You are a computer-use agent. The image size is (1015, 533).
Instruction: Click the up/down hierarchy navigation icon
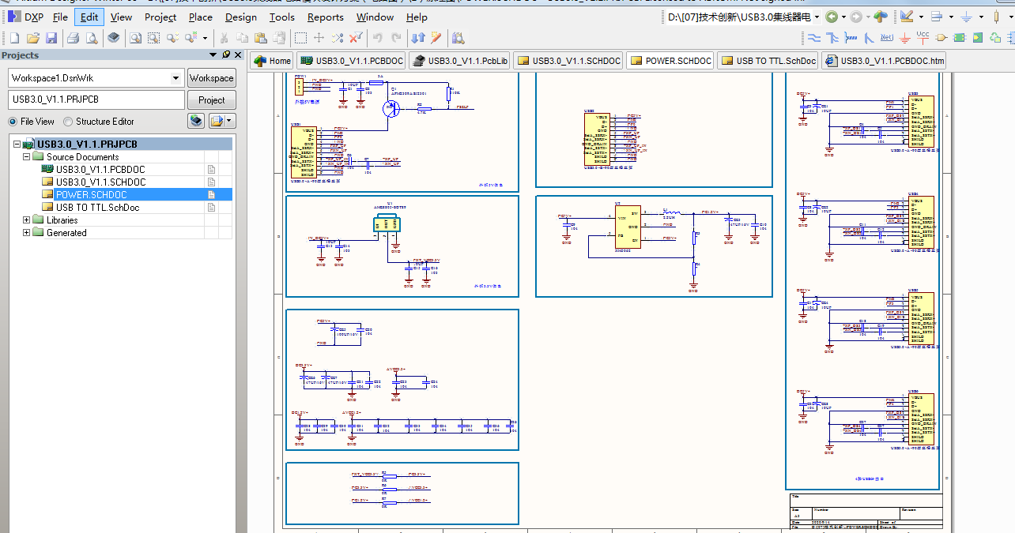tap(418, 37)
